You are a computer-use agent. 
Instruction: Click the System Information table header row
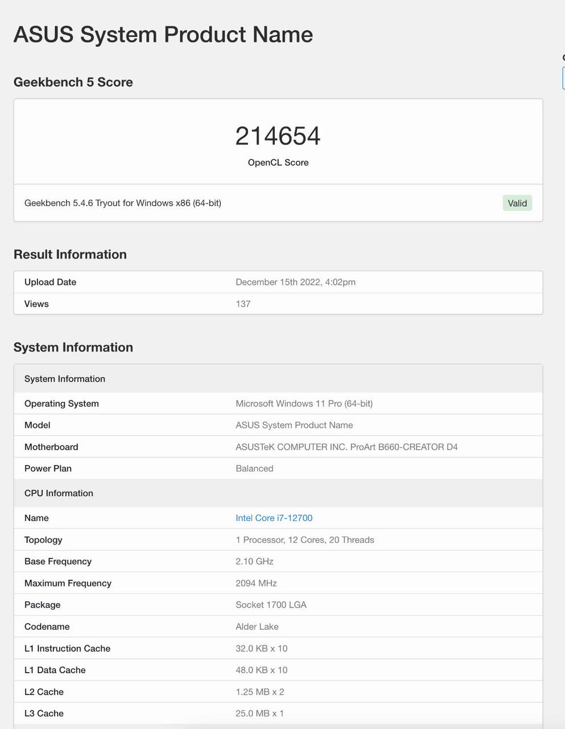point(278,379)
